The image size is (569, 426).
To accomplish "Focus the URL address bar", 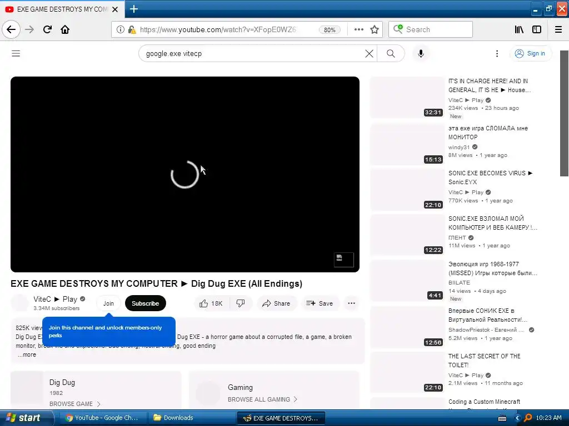I will [x=218, y=29].
